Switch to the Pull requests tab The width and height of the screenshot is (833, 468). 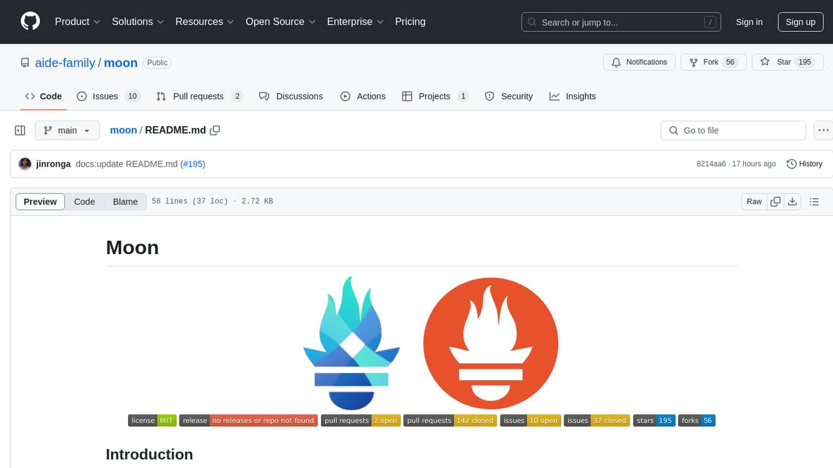pyautogui.click(x=200, y=96)
